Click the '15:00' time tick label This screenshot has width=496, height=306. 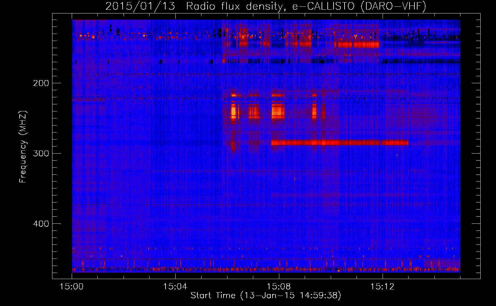(72, 287)
